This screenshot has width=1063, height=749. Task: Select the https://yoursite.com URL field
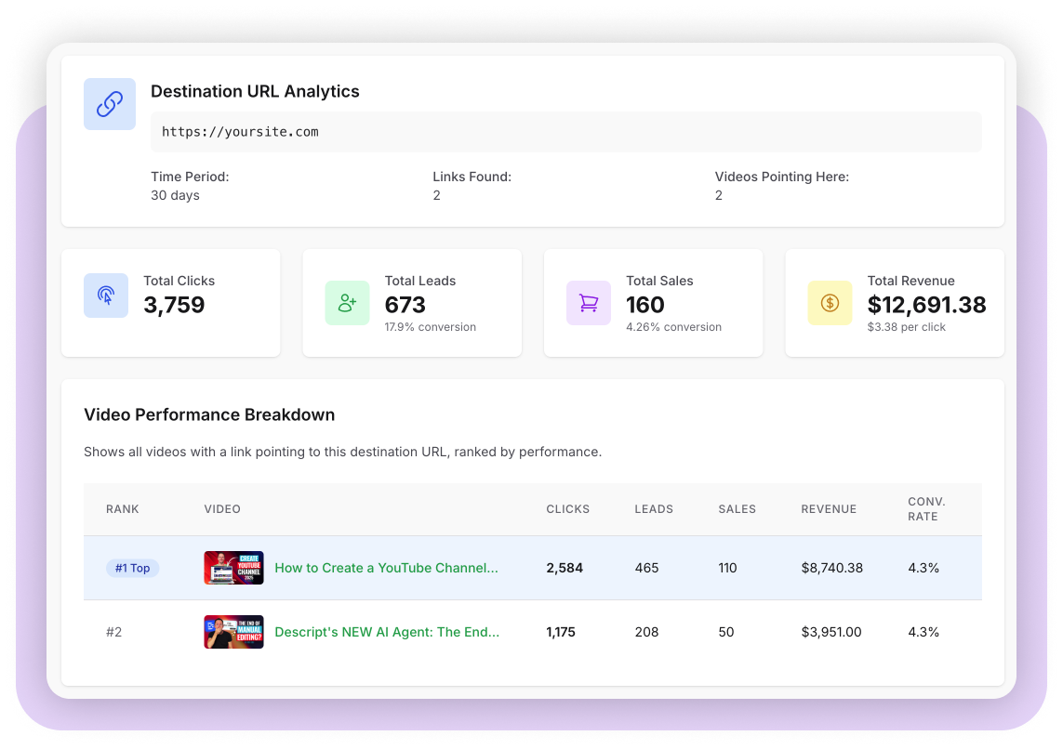click(x=566, y=132)
